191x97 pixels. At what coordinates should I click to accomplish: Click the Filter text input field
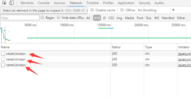tap(20, 18)
